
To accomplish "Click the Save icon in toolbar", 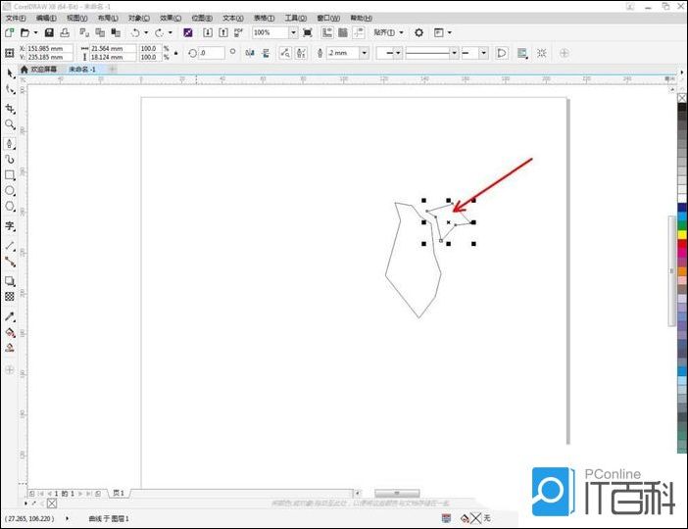I will pos(49,32).
